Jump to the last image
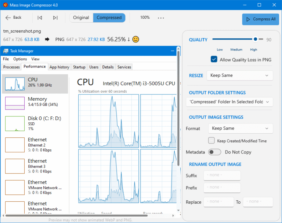Image resolution: width=282 pixels, height=223 pixels. pos(55,18)
